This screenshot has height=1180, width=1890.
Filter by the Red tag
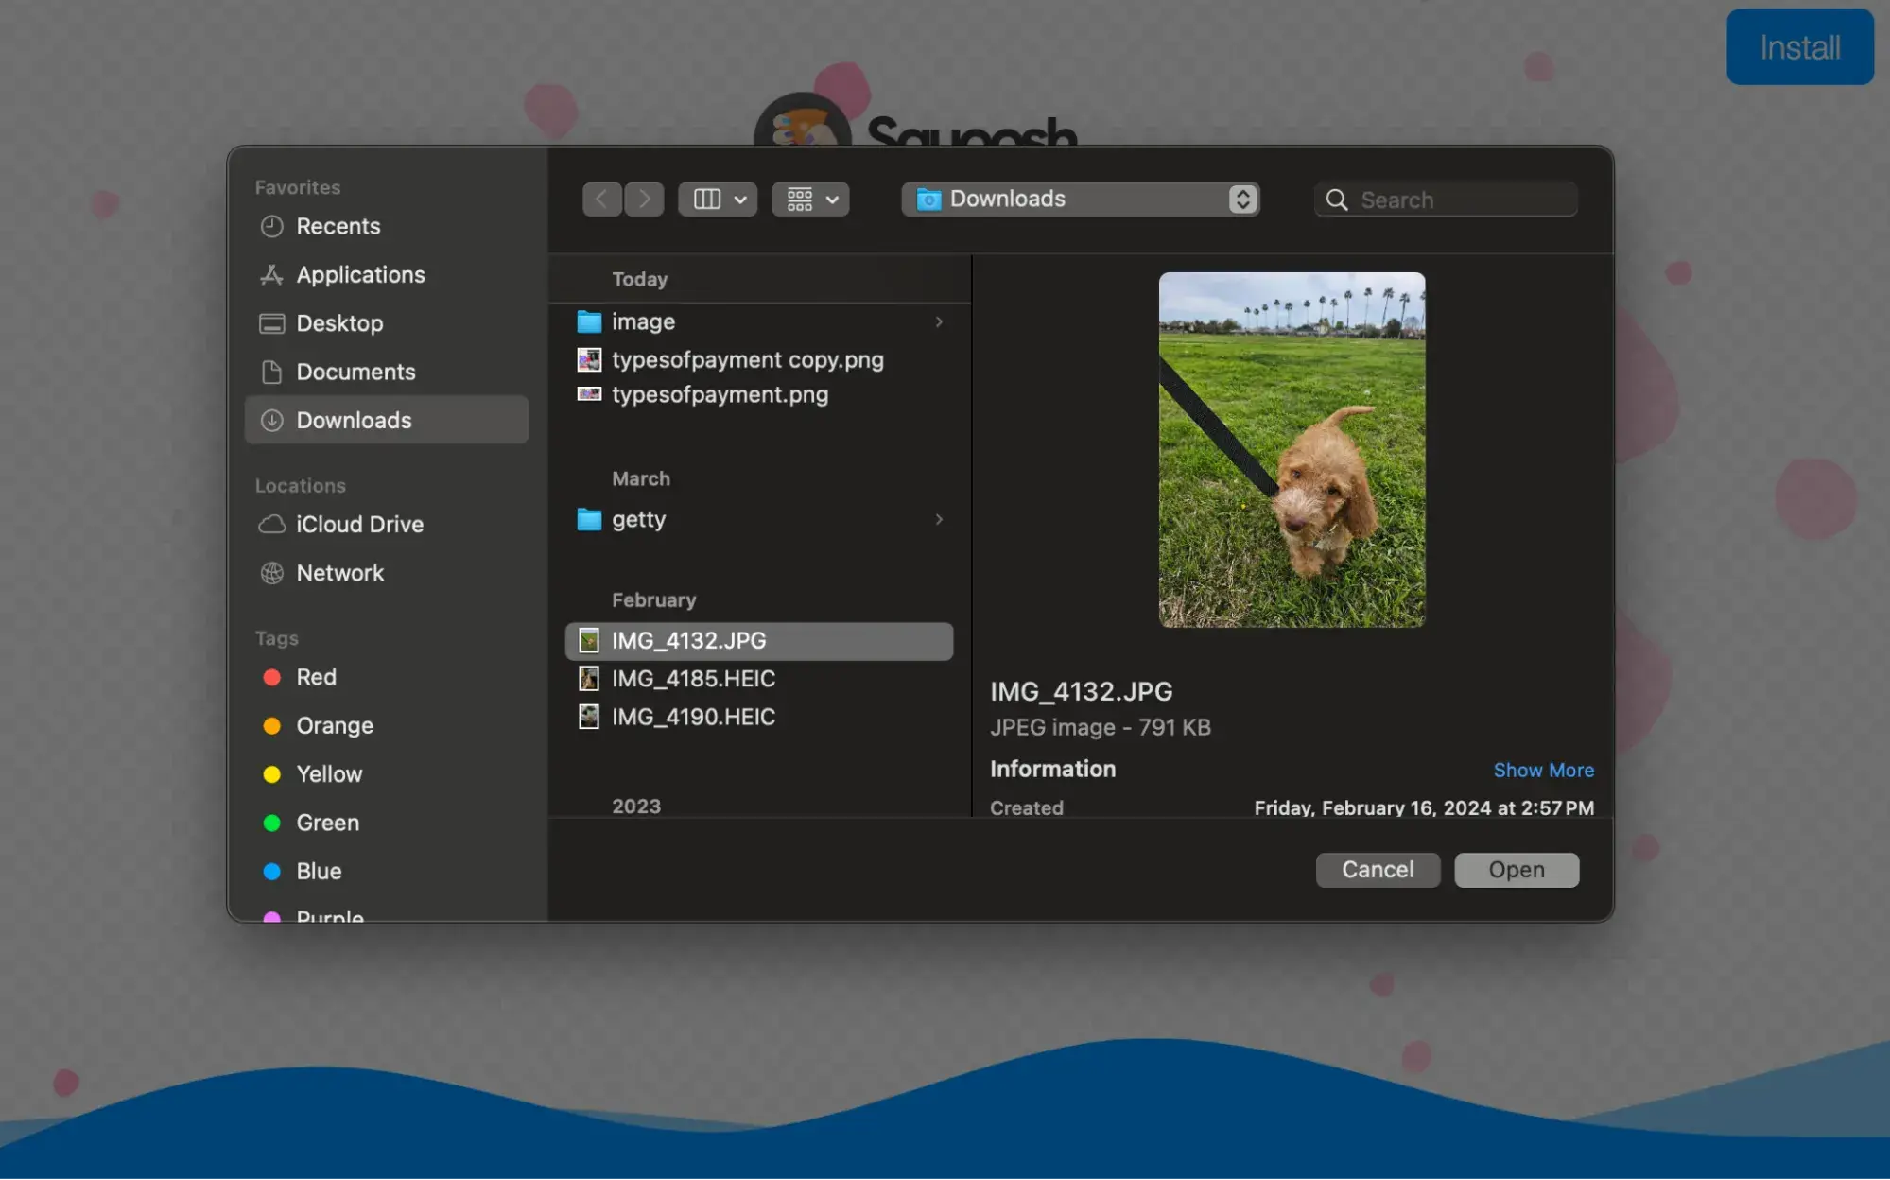tap(386, 677)
